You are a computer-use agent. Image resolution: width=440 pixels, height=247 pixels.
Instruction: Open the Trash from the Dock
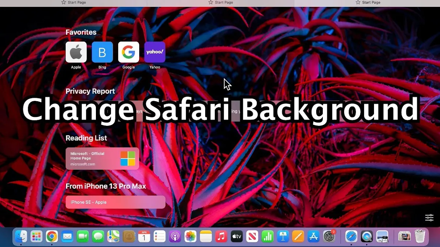pos(420,236)
